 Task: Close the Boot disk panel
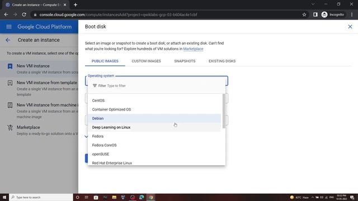[x=350, y=27]
